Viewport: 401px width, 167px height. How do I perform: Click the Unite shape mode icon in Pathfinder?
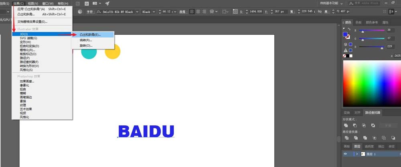[346, 125]
